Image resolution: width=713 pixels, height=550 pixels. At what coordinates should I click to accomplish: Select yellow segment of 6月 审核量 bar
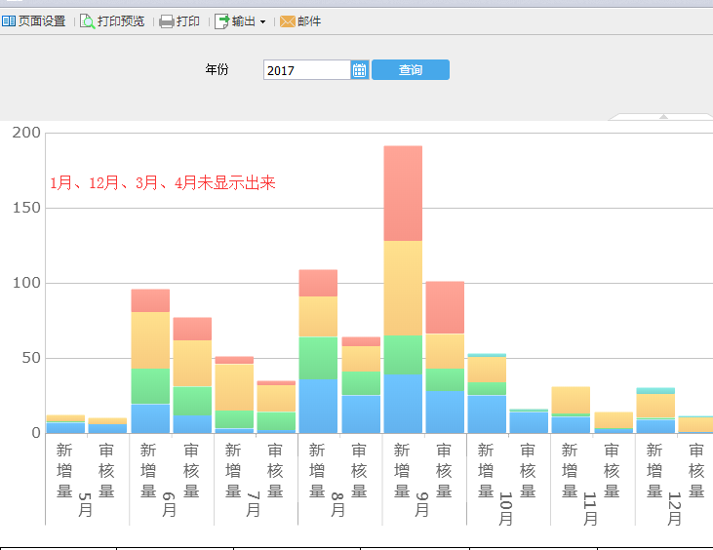(x=192, y=363)
